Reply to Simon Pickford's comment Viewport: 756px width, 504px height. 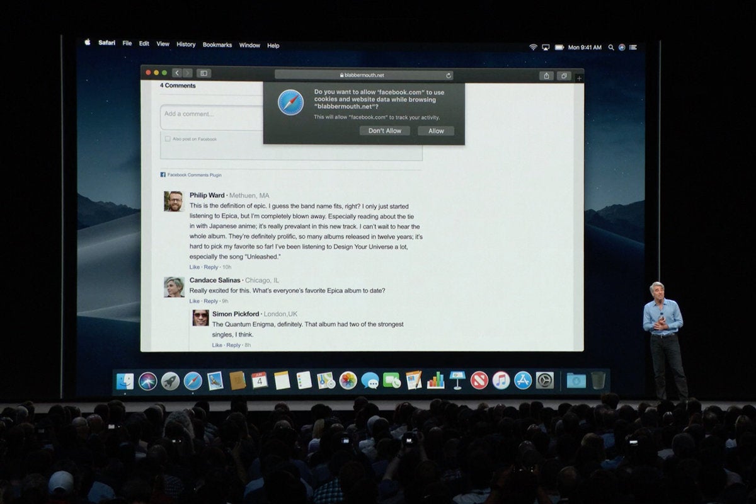click(x=234, y=345)
